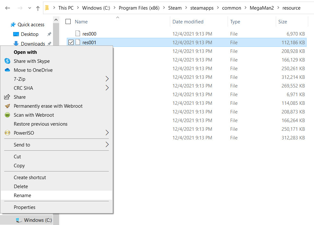Open the recent locations dropdown arrow
This screenshot has height=225, width=314.
30,8
